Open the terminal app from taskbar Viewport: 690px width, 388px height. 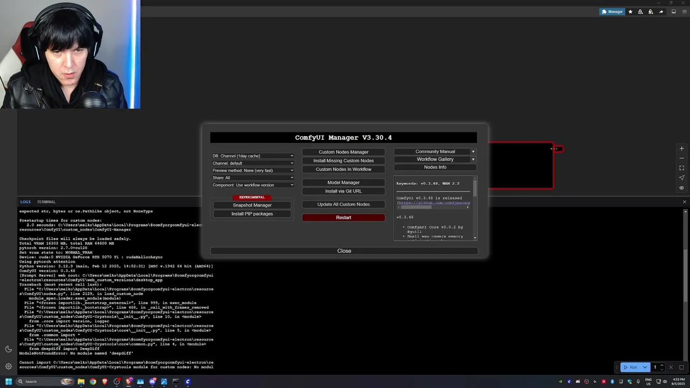tap(176, 382)
